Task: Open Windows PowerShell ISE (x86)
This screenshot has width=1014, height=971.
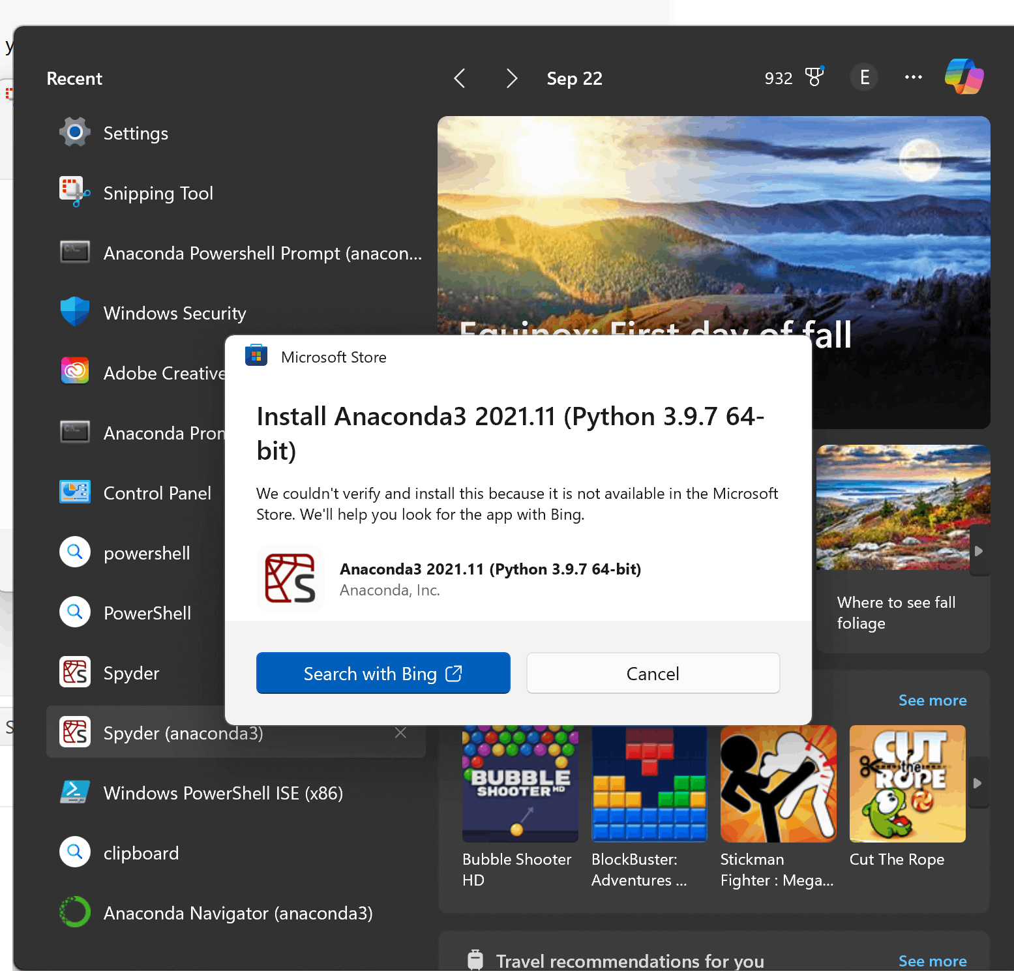Action: pos(235,793)
